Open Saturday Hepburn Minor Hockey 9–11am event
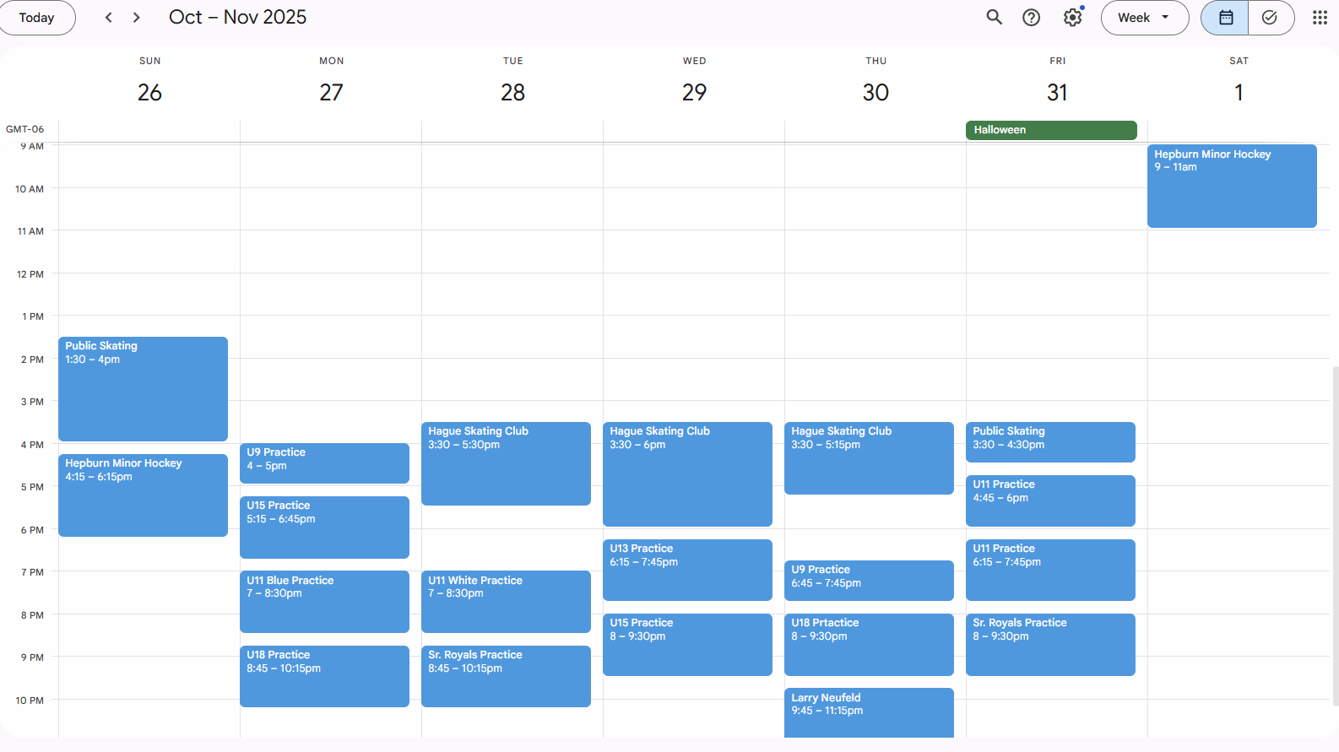This screenshot has height=752, width=1339. click(x=1232, y=186)
